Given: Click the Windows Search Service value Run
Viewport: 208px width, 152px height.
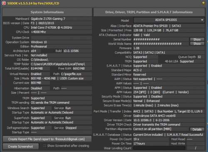Looking at the screenshot, I should 78,108.
